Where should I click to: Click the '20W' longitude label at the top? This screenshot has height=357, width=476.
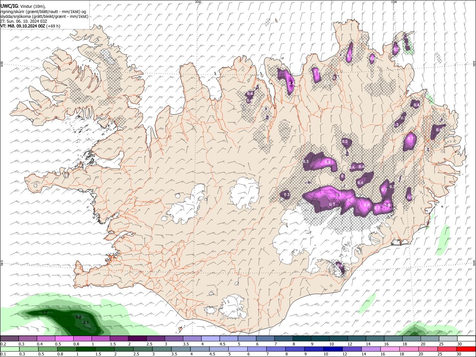pyautogui.click(x=198, y=2)
